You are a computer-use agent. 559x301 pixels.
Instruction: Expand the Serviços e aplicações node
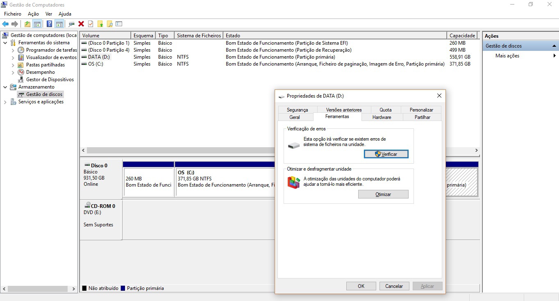coord(5,102)
